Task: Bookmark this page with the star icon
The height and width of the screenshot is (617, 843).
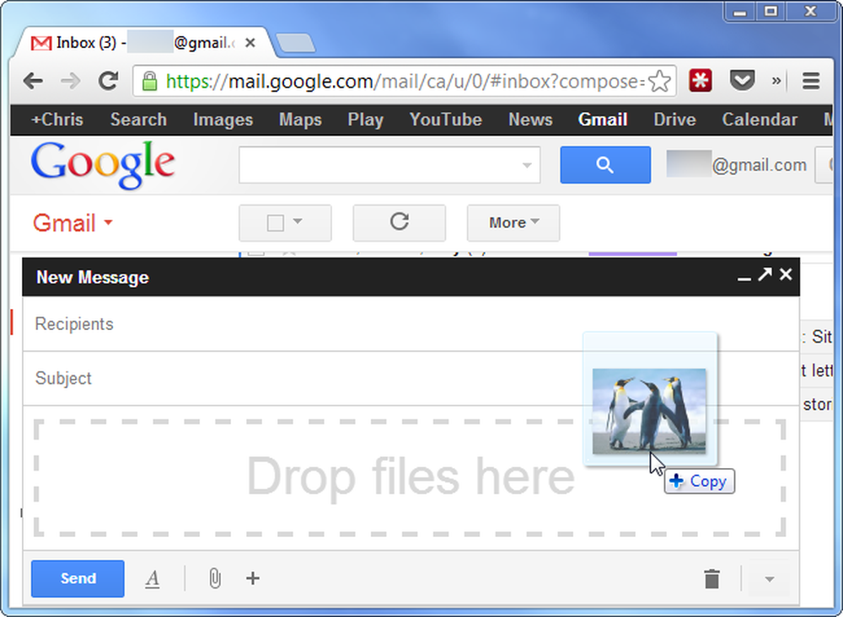Action: coord(660,82)
